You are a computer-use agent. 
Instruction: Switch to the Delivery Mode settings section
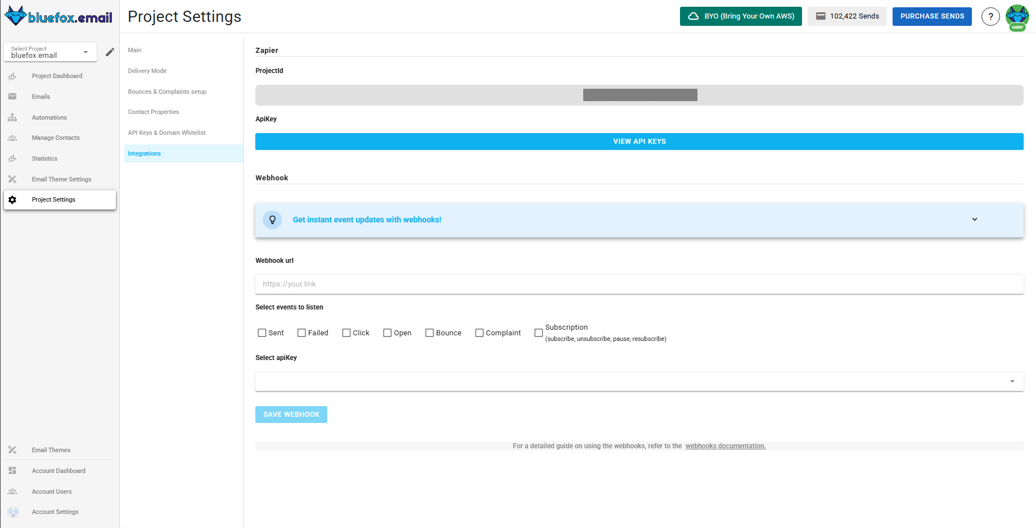tap(147, 71)
